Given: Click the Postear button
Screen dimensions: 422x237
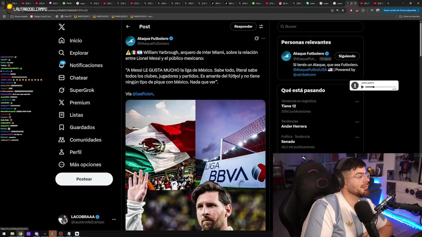Looking at the screenshot, I should pyautogui.click(x=84, y=179).
